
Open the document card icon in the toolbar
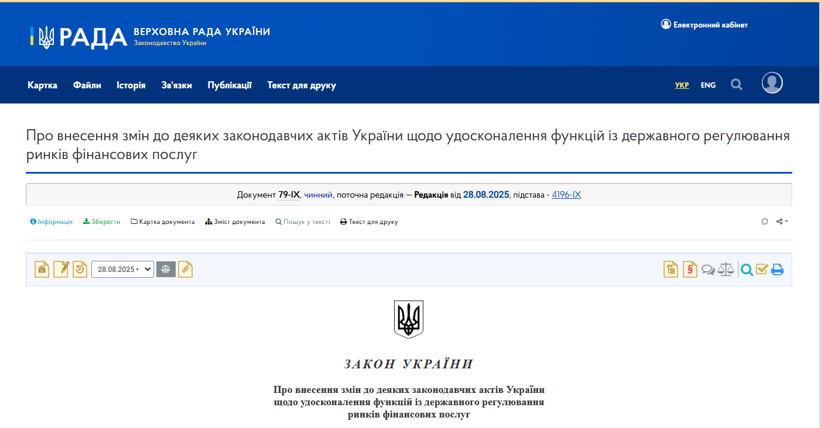point(42,269)
